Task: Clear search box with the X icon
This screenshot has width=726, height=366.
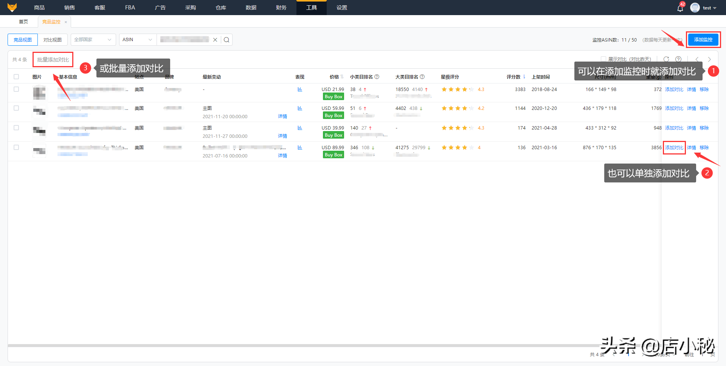Action: tap(215, 39)
